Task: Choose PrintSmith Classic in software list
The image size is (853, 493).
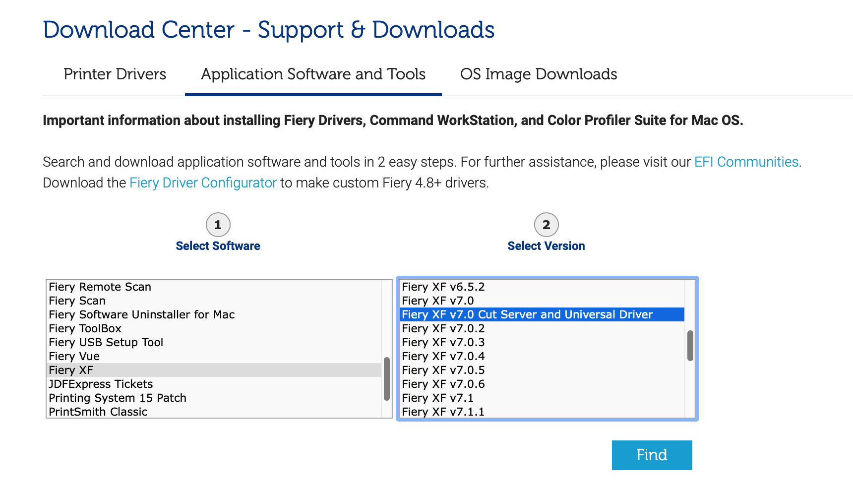Action: pyautogui.click(x=98, y=412)
